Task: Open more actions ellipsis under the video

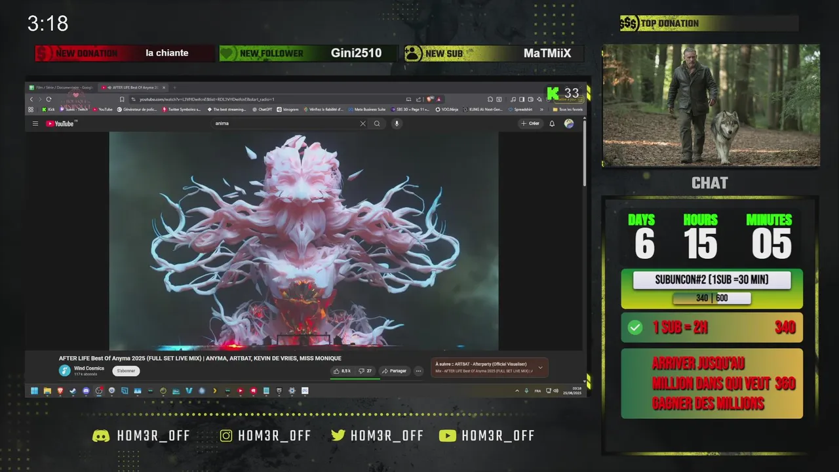Action: 418,371
